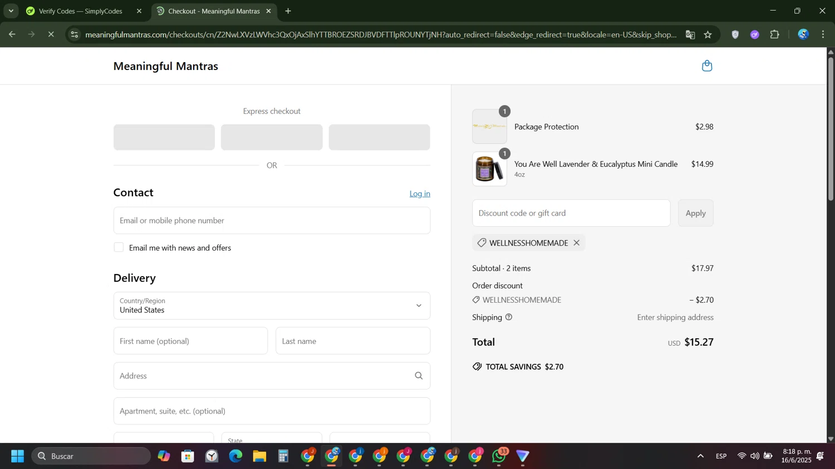The image size is (835, 469).
Task: Focus the Email or mobile phone number field
Action: pyautogui.click(x=272, y=221)
